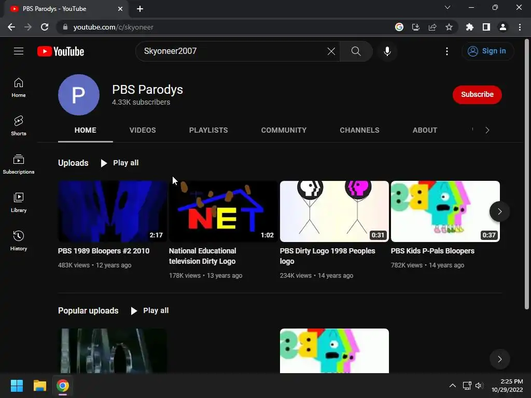531x398 pixels.
Task: Click the YouTube logo
Action: click(61, 51)
